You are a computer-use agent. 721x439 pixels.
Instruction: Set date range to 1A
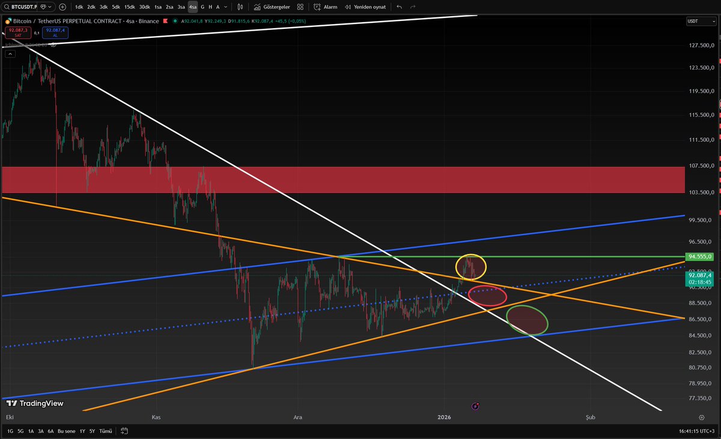point(31,431)
